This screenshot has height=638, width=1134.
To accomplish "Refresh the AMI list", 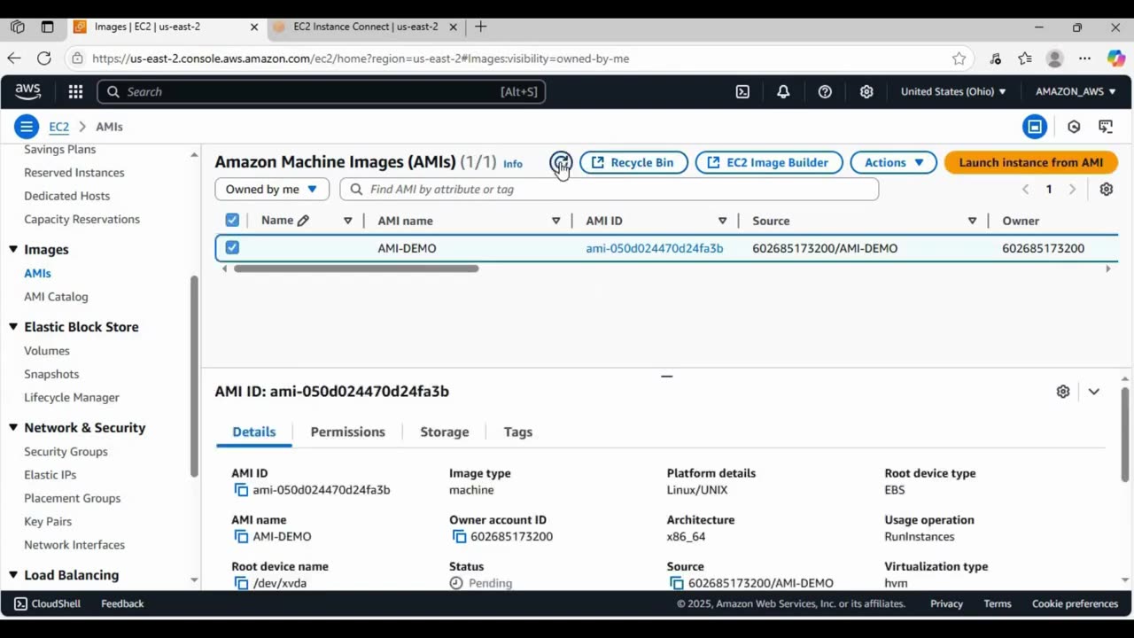I will [x=561, y=162].
